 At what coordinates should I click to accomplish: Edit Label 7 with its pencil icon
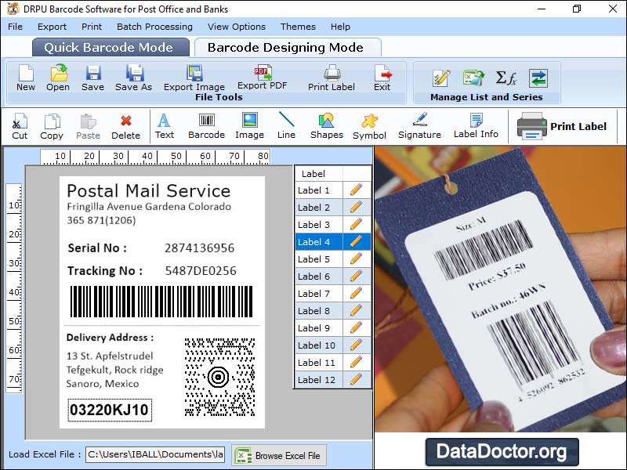(x=357, y=294)
